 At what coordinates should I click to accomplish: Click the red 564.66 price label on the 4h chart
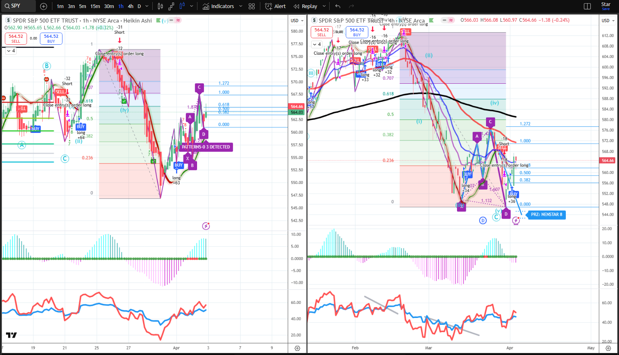[608, 160]
